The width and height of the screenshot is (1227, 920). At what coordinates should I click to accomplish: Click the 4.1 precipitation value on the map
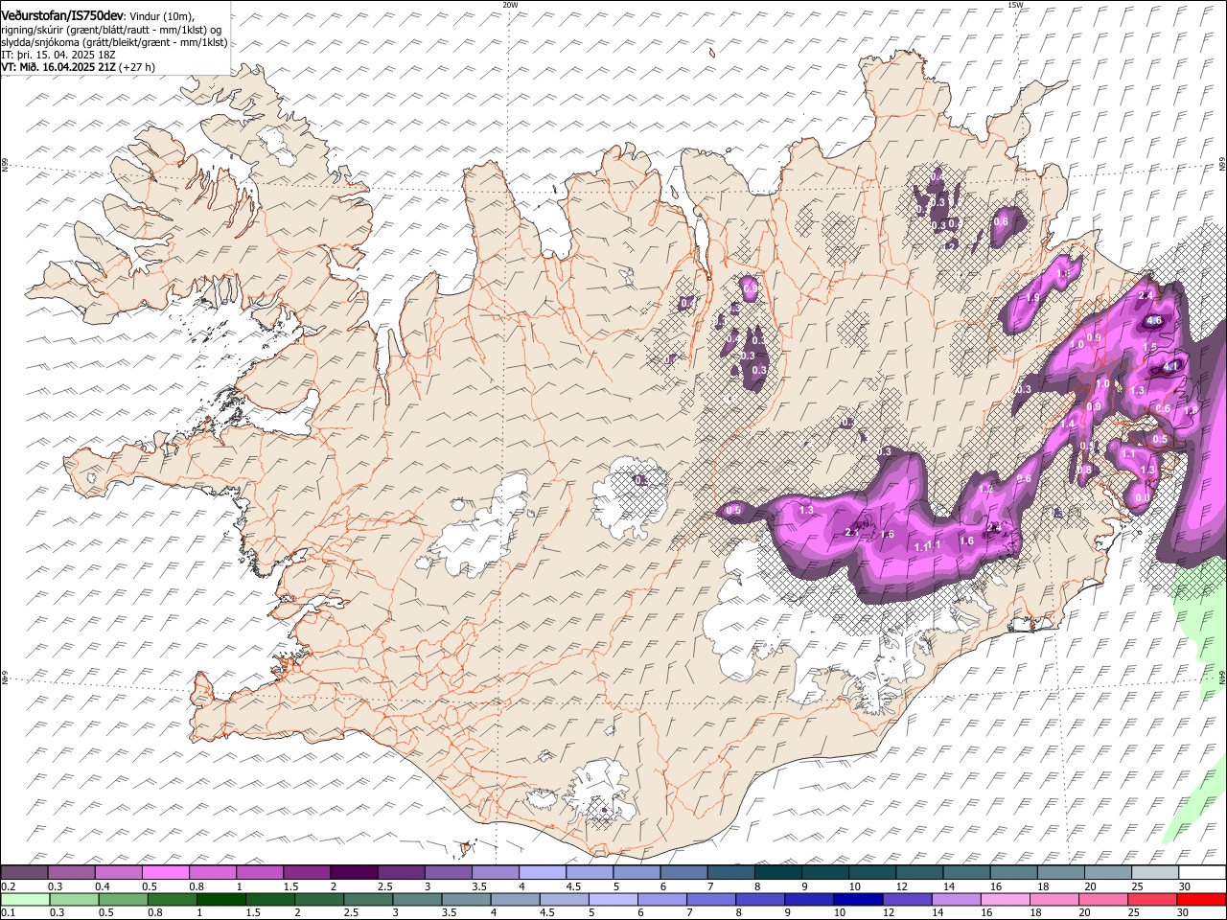click(1170, 366)
